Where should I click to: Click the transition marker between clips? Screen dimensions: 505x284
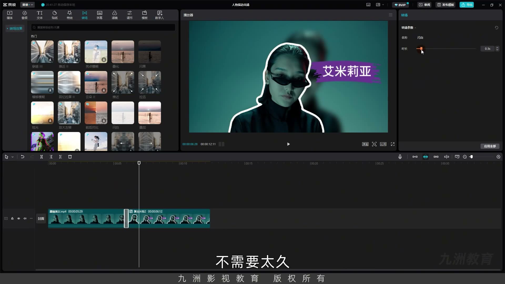[126, 219]
